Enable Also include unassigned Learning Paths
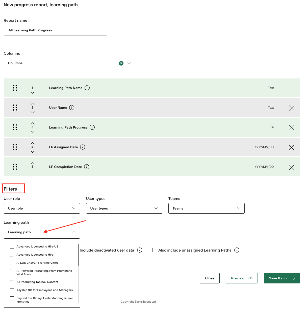306x310 pixels. (x=154, y=250)
